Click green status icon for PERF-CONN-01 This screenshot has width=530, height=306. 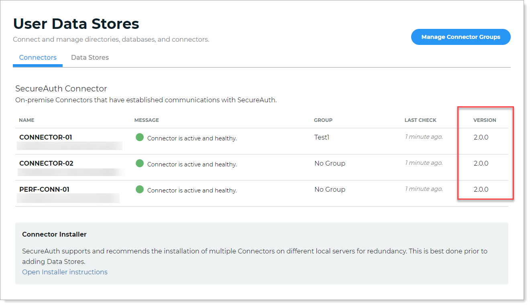coord(140,190)
